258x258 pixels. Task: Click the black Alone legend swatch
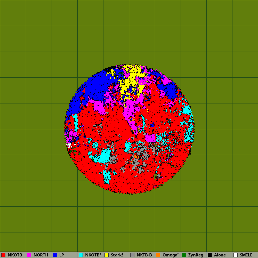pyautogui.click(x=210, y=255)
